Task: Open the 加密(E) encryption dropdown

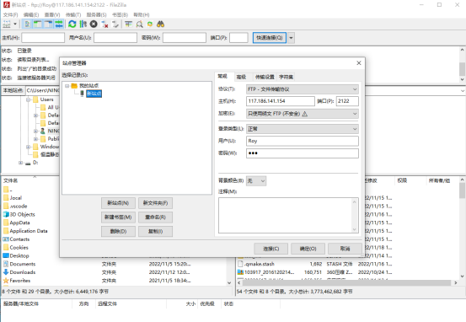Action: [x=303, y=114]
